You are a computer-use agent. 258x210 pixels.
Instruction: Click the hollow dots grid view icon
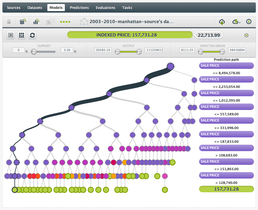point(11,35)
